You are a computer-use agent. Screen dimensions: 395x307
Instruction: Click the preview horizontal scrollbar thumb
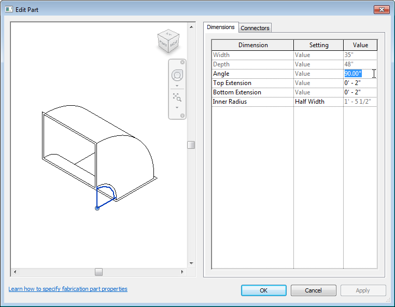98,272
